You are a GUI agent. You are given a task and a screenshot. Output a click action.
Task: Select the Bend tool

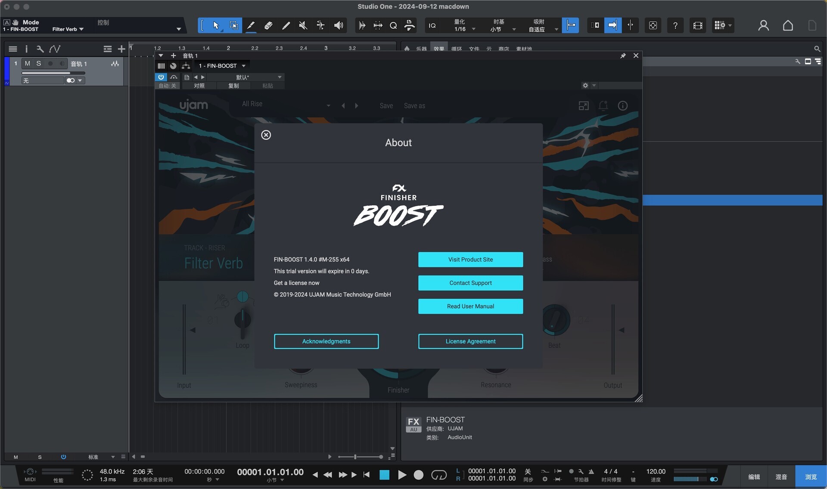pos(320,25)
